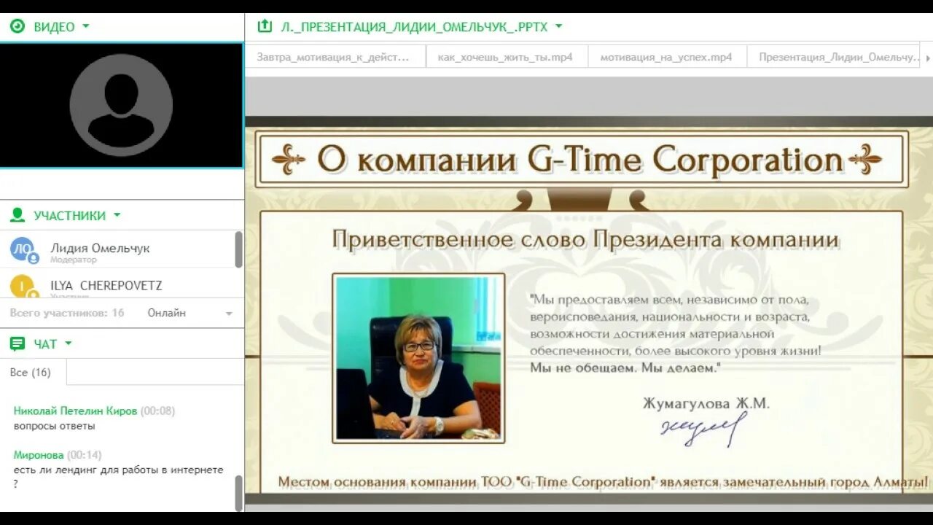
Task: Open the Л._ПРЕЗЕНТАЦИЯ_ЛИДИИ_ОМЕЛЬЧУК_.PPTX title
Action: 414,27
